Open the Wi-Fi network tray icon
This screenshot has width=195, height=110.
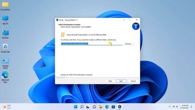pos(174,107)
